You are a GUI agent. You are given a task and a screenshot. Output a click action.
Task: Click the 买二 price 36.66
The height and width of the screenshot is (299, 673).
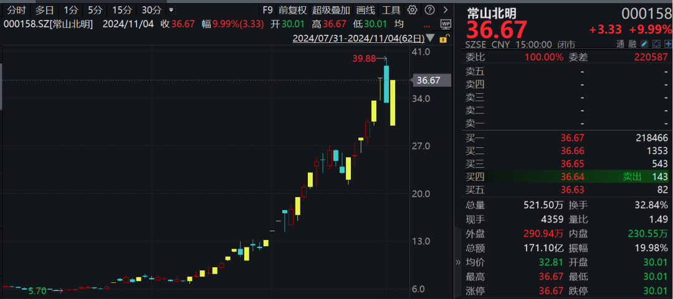click(572, 150)
